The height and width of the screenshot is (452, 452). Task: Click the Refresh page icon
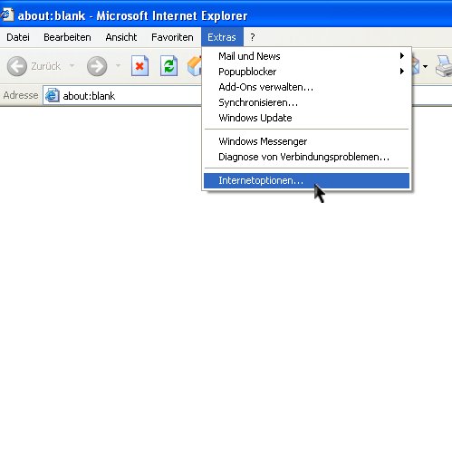coord(168,65)
